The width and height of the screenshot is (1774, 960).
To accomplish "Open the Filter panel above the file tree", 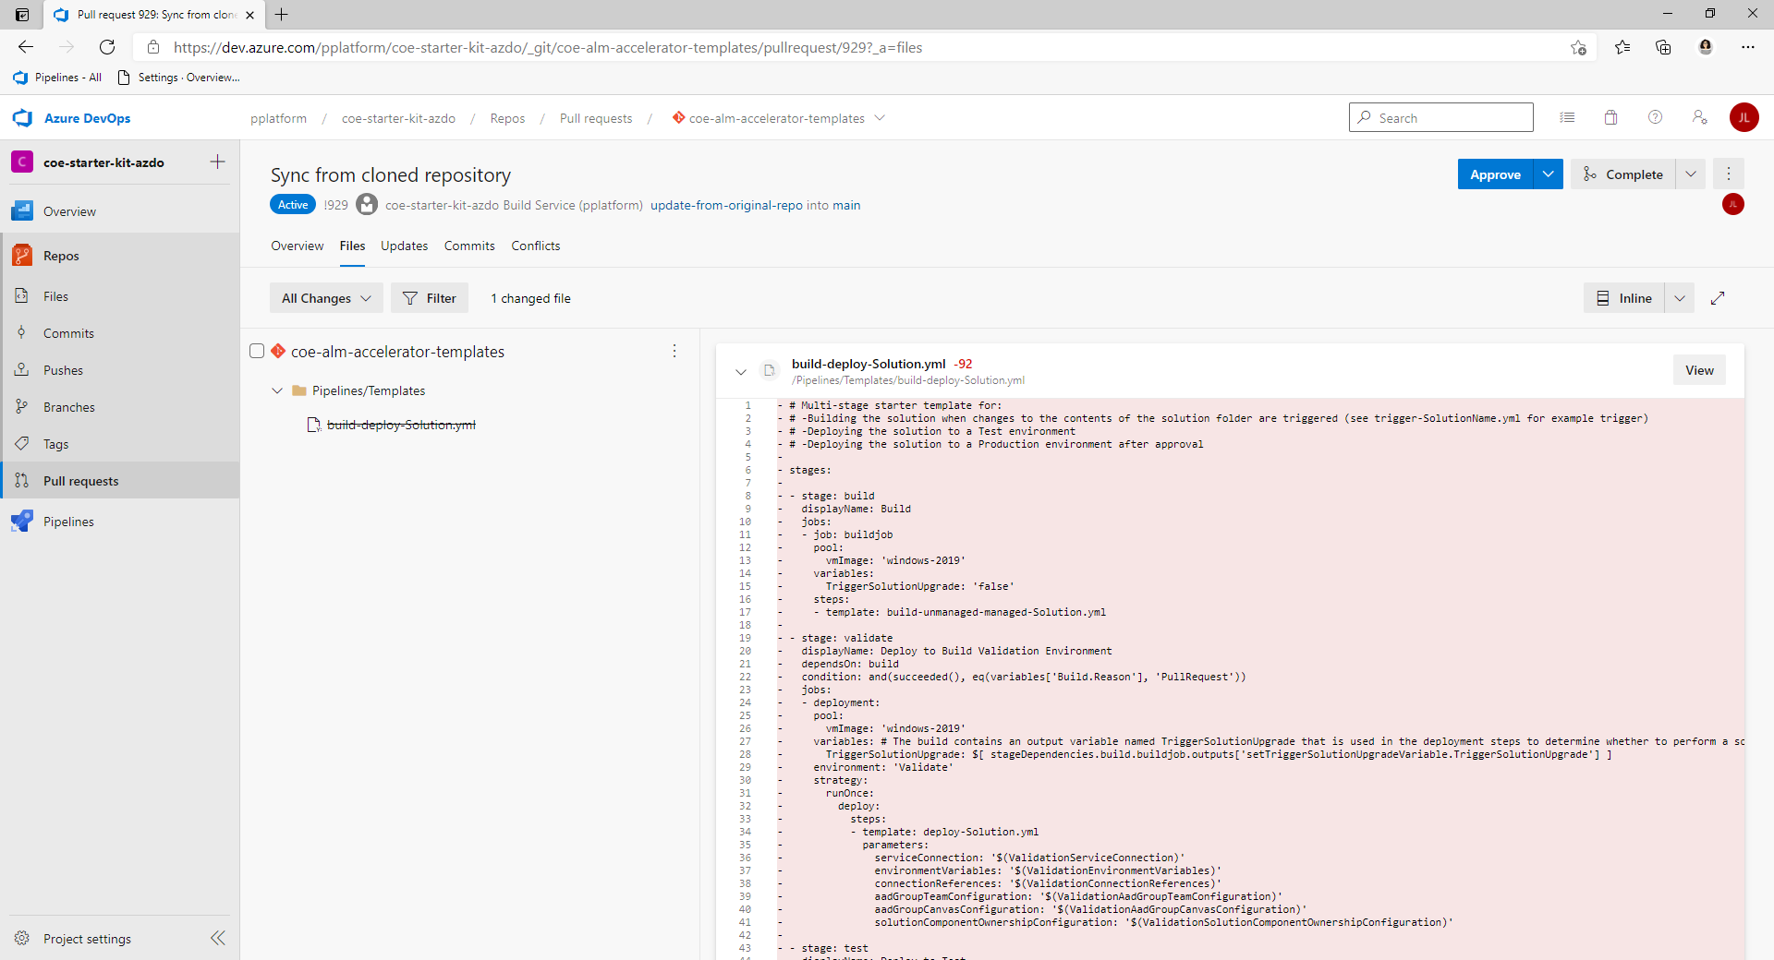I will point(429,297).
